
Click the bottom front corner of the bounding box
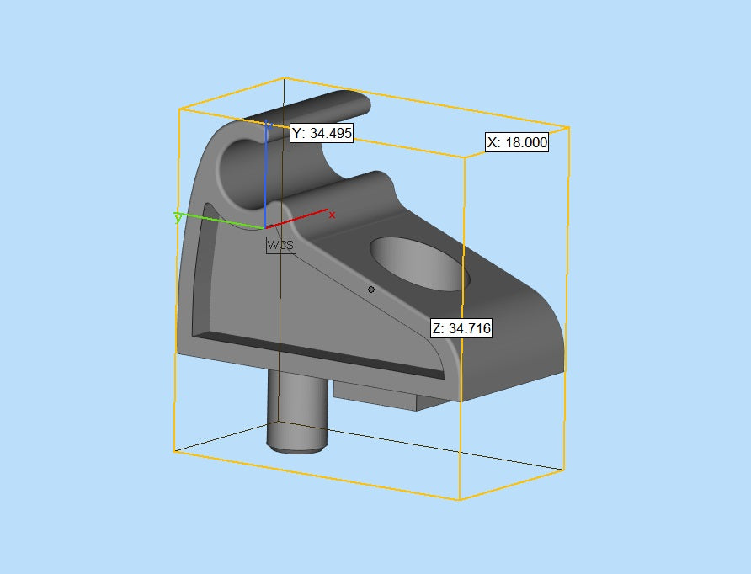coord(460,499)
